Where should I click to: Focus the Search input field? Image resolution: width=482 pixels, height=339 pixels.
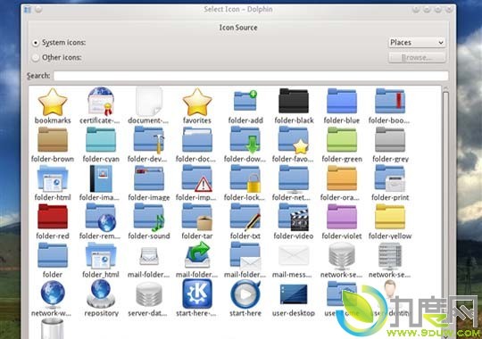pyautogui.click(x=251, y=76)
